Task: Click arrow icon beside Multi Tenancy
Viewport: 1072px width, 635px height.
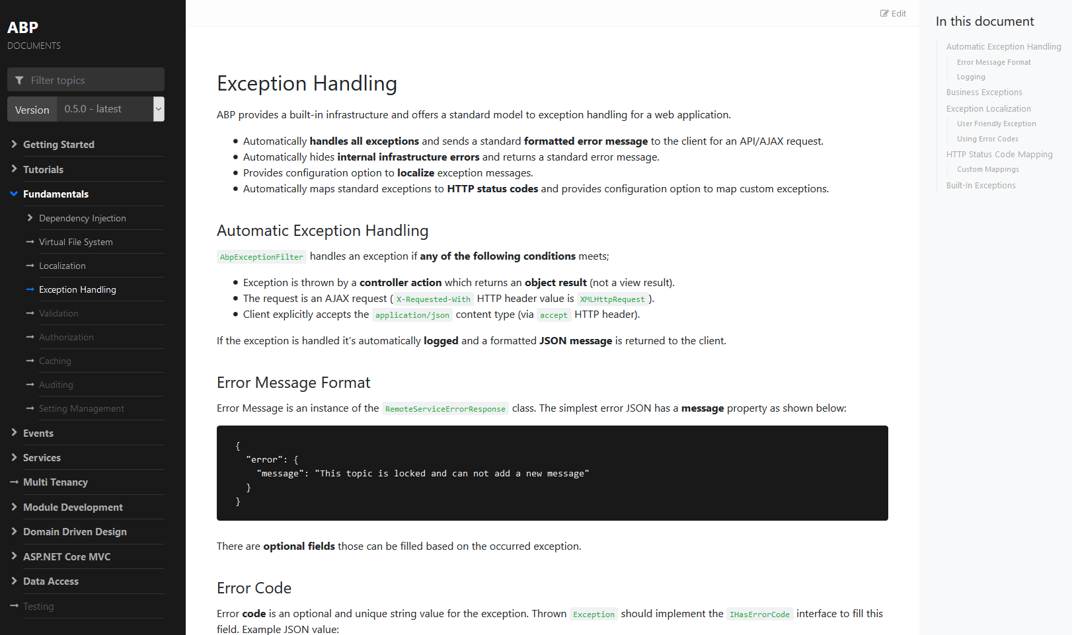Action: [x=14, y=482]
